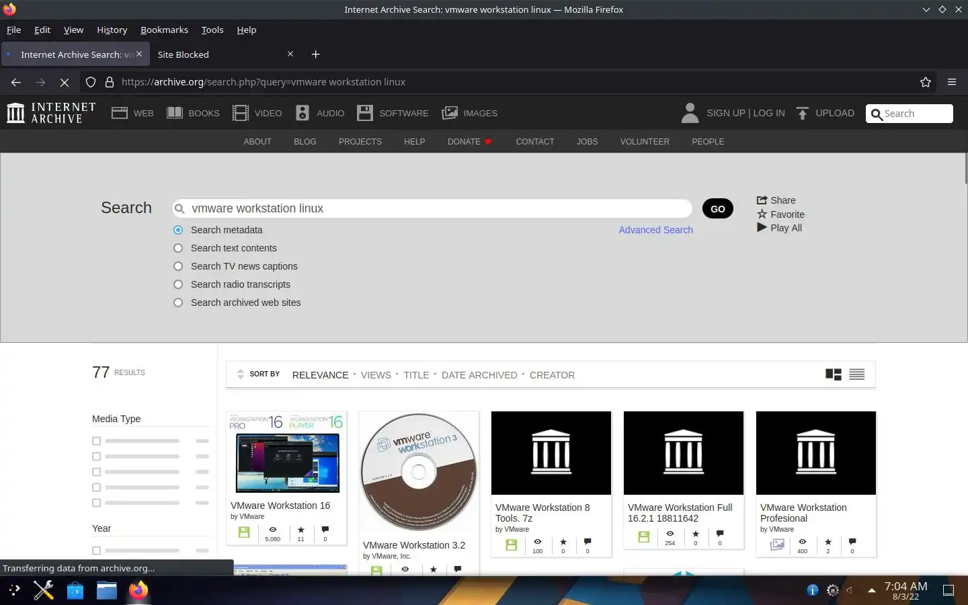The height and width of the screenshot is (605, 968).
Task: Sort results by TITLE
Action: (416, 375)
